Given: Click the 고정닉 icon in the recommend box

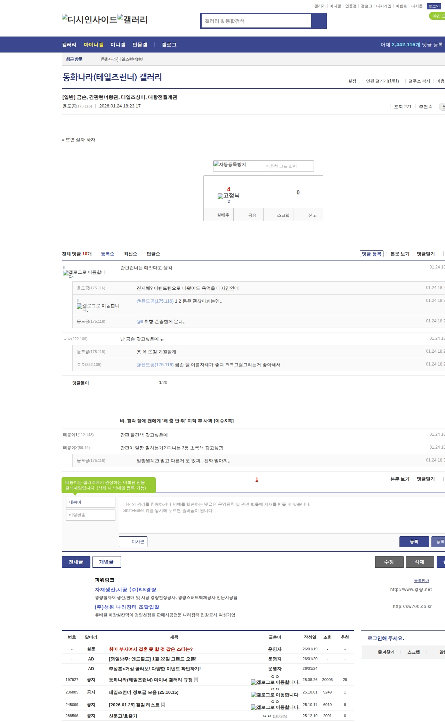Looking at the screenshot, I should pos(228,196).
